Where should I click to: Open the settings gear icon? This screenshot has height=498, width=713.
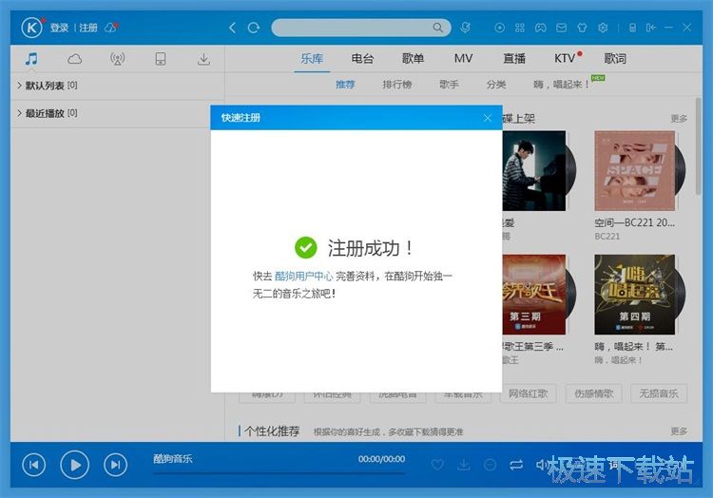[x=603, y=28]
